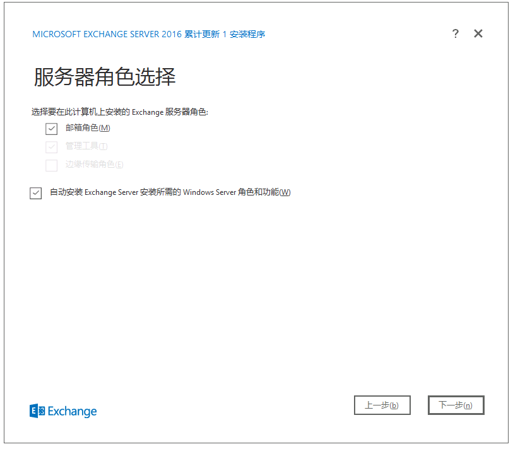Go back with the 上一步 button

[382, 405]
